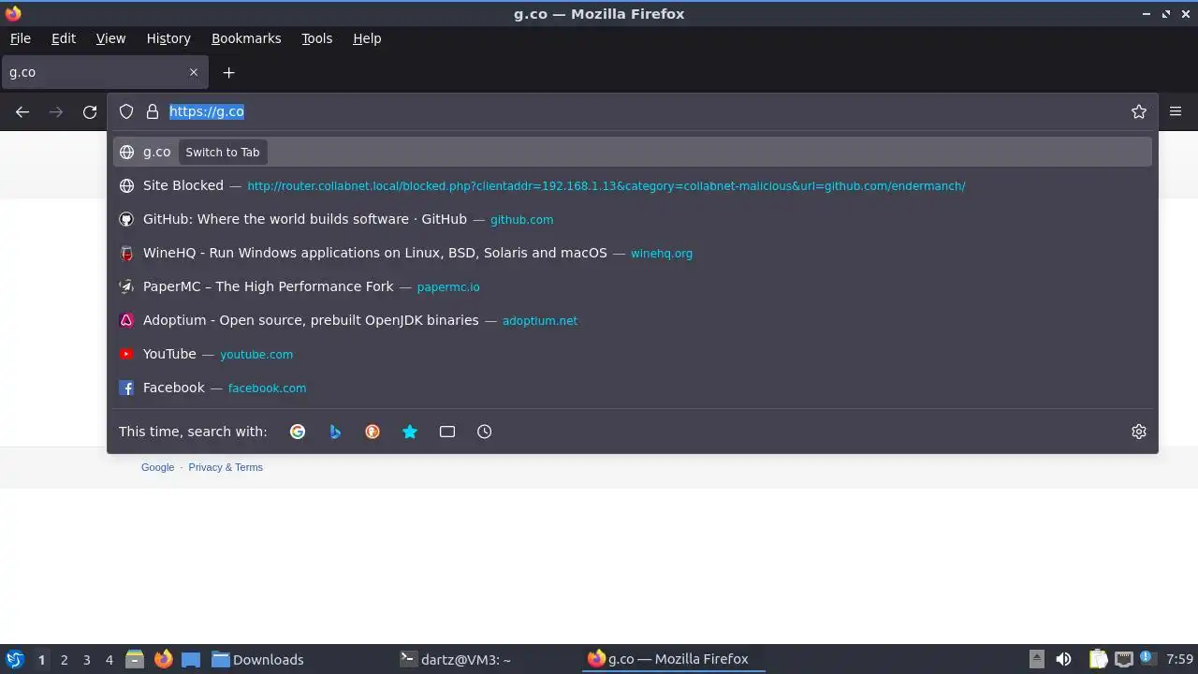Image resolution: width=1198 pixels, height=674 pixels.
Task: Search this time with DuckDuckGo
Action: pyautogui.click(x=373, y=432)
